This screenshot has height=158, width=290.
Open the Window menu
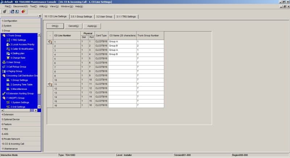tap(67, 7)
